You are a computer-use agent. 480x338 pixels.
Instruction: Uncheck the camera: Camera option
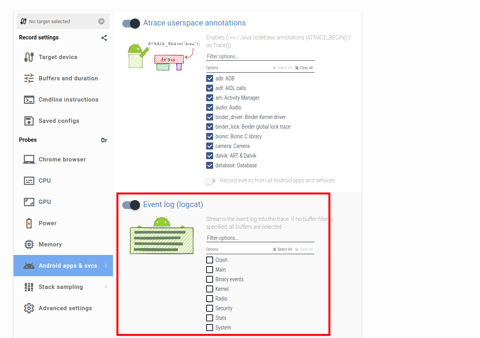(x=210, y=146)
